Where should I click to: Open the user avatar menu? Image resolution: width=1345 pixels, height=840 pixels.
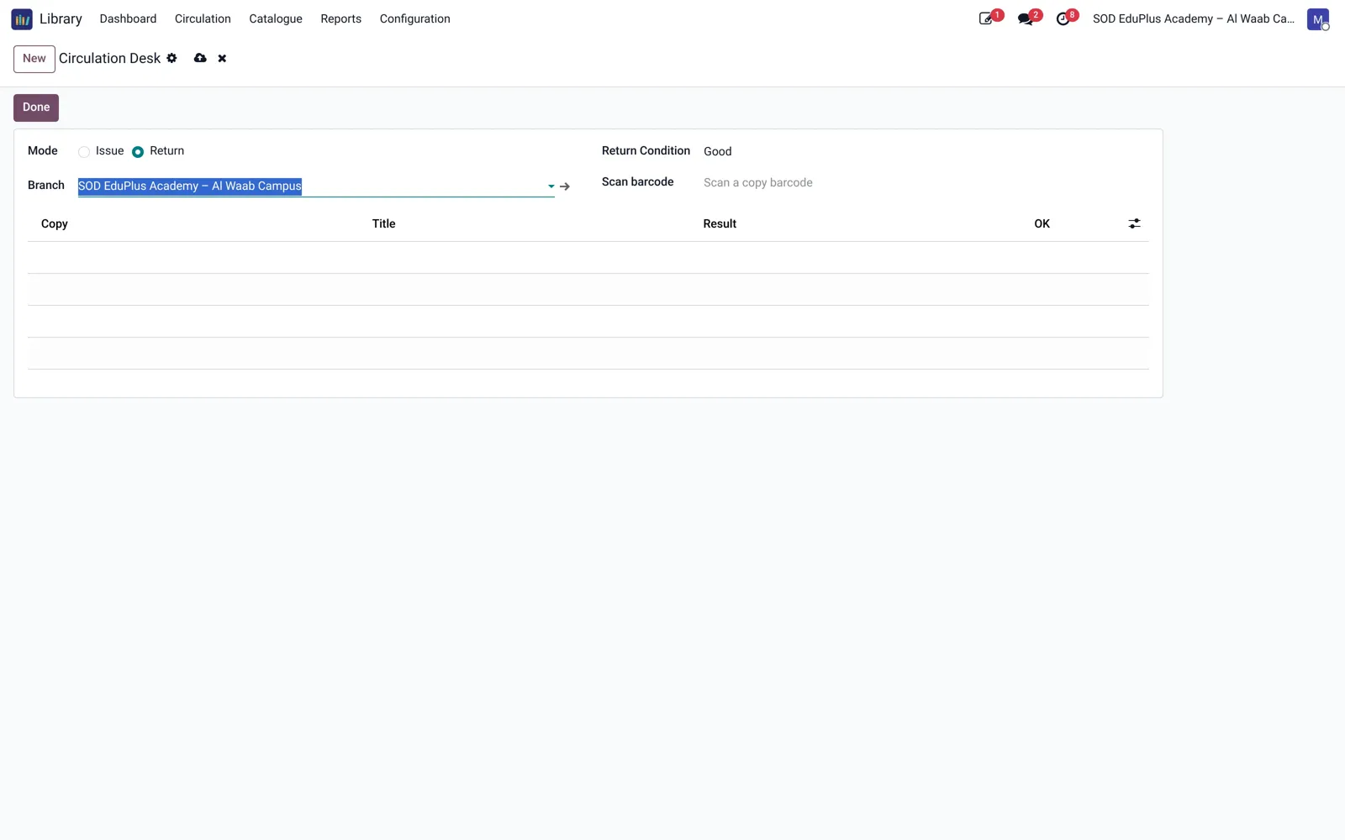tap(1318, 19)
